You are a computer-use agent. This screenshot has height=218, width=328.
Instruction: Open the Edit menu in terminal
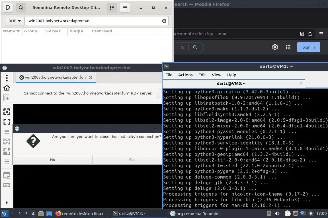coord(202,75)
